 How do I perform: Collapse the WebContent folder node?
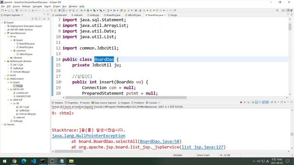[5, 79]
